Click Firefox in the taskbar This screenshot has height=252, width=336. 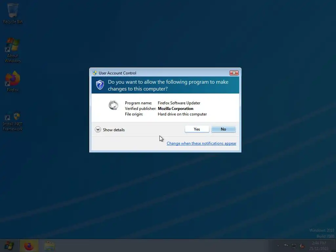(29, 246)
